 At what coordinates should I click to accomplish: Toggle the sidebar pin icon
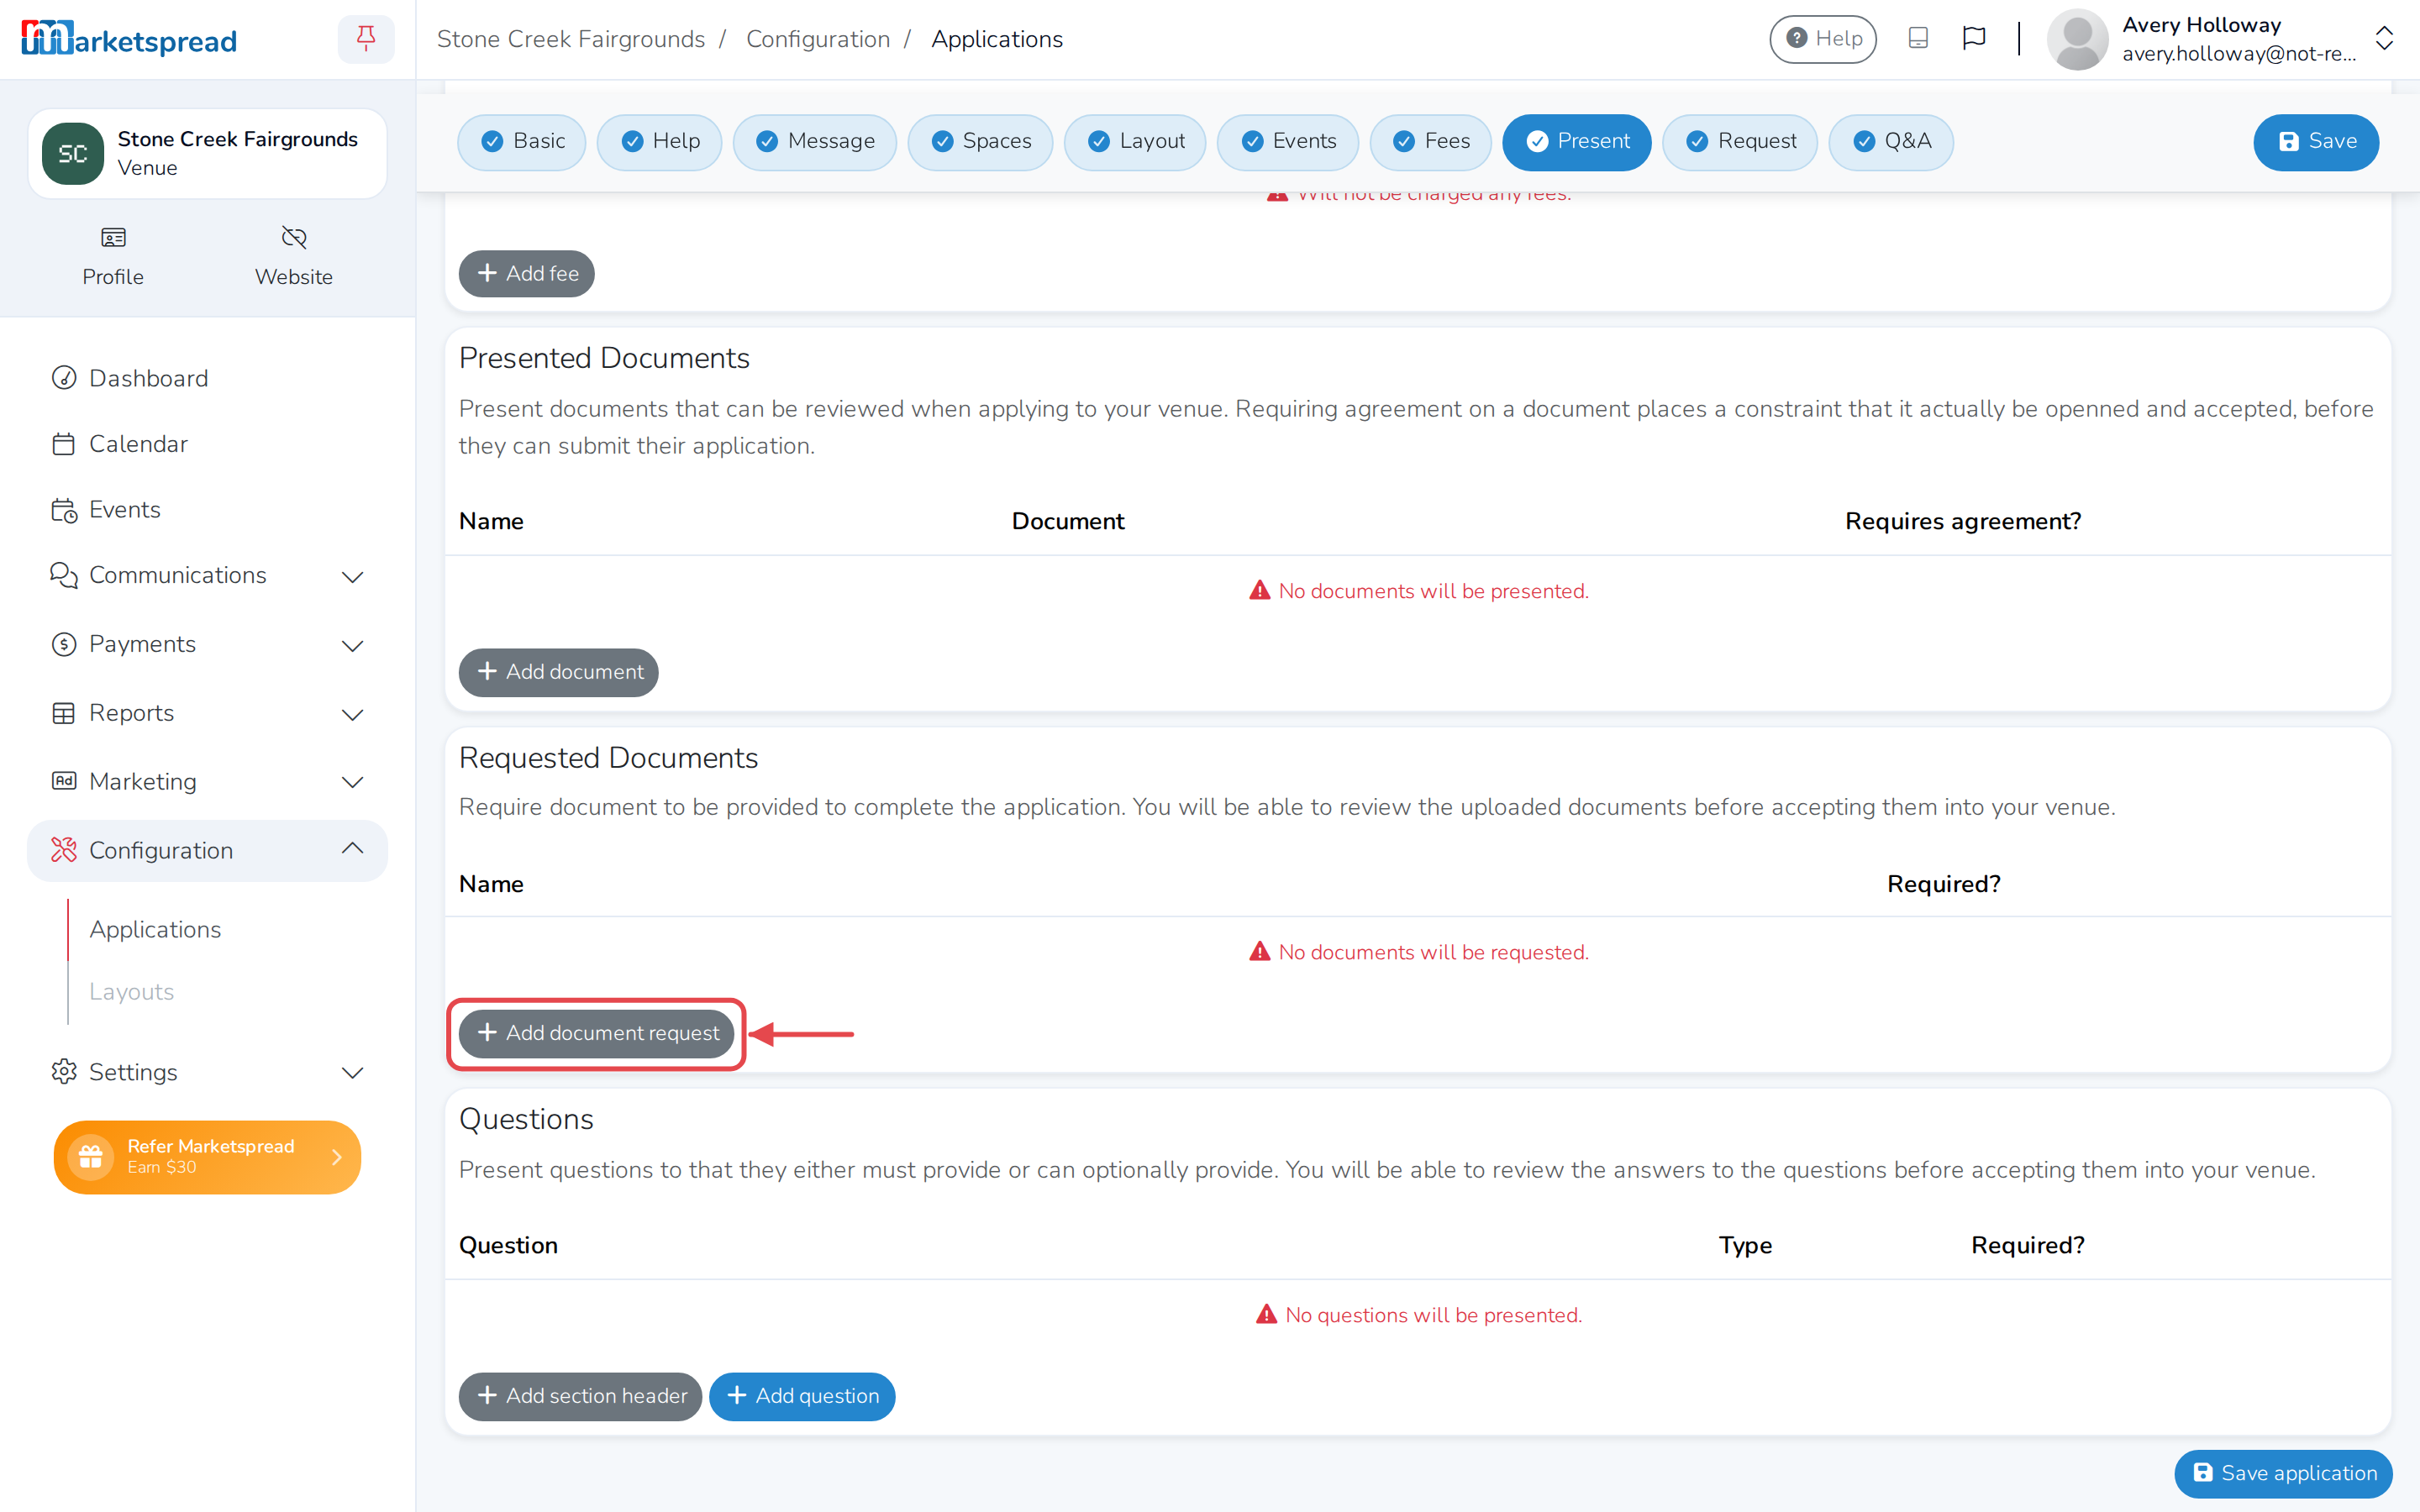366,39
